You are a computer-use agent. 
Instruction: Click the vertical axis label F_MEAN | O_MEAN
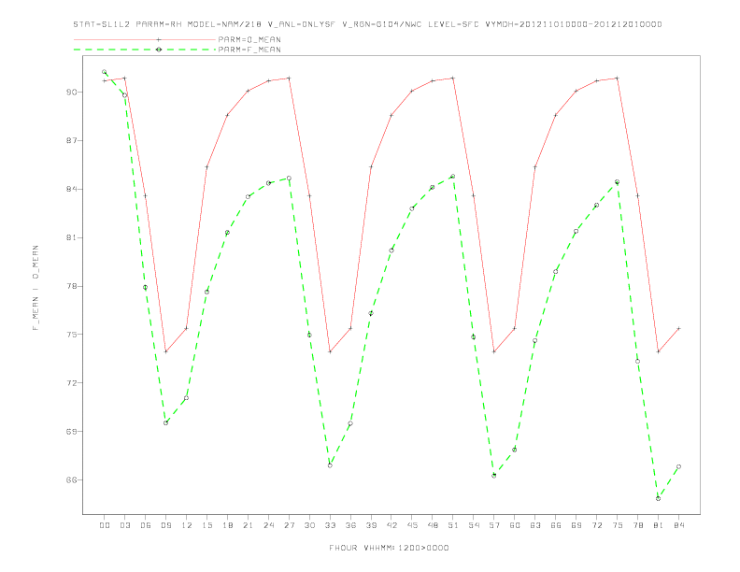click(36, 288)
